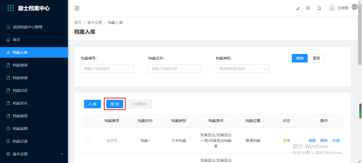Click the 导出 export button
The height and width of the screenshot is (163, 362).
click(x=115, y=104)
